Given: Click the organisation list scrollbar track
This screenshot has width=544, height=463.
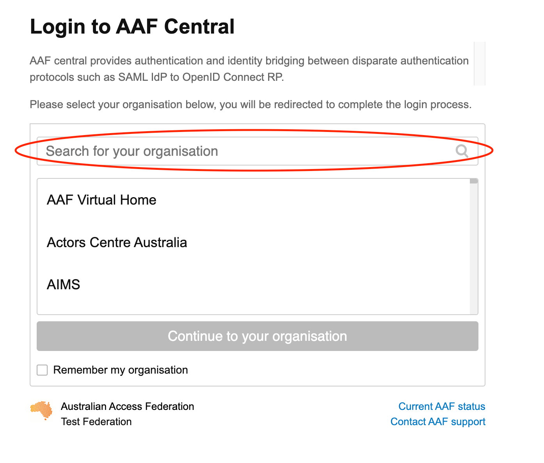Looking at the screenshot, I should tap(474, 254).
